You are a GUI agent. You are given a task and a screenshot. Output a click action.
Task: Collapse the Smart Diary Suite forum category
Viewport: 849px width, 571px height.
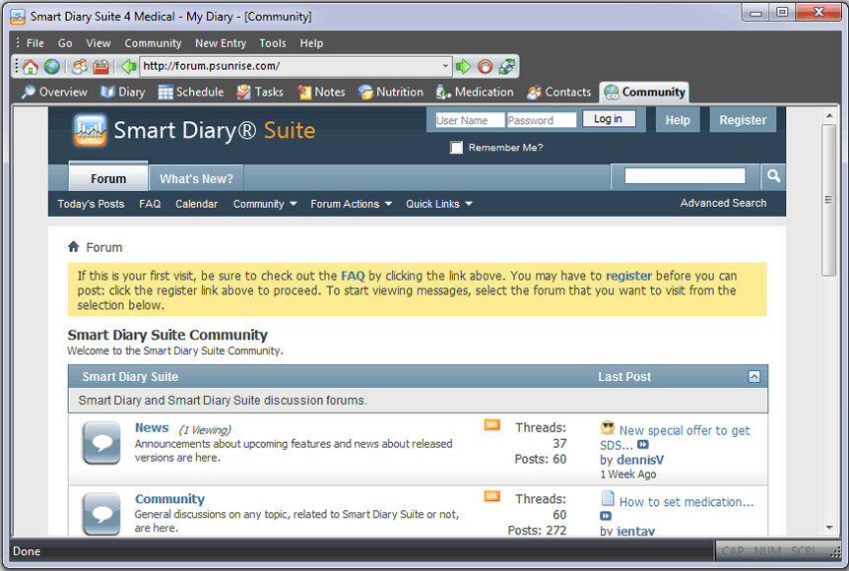(x=753, y=377)
